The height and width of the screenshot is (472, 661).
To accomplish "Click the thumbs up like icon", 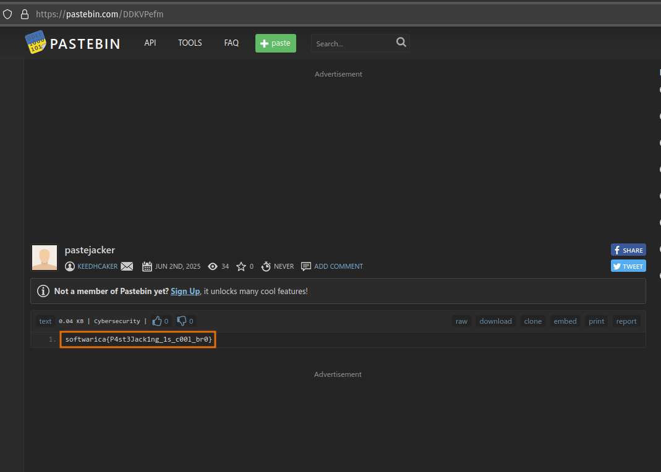I will point(157,321).
